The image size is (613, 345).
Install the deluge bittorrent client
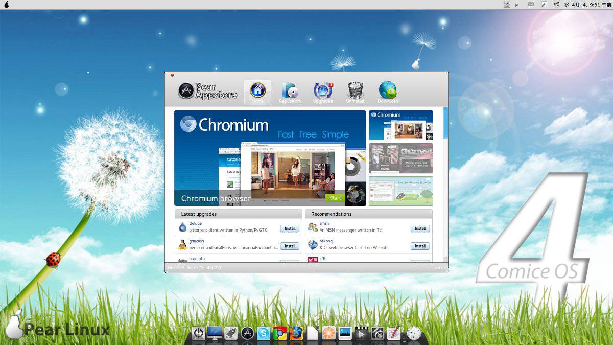tap(290, 228)
